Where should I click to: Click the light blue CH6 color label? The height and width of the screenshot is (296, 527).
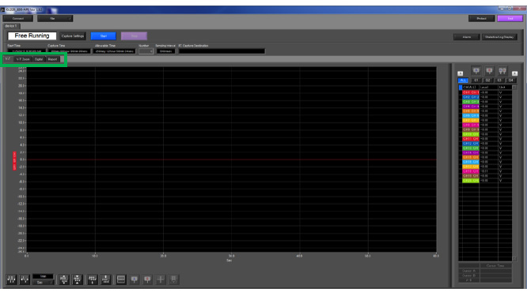(x=471, y=116)
